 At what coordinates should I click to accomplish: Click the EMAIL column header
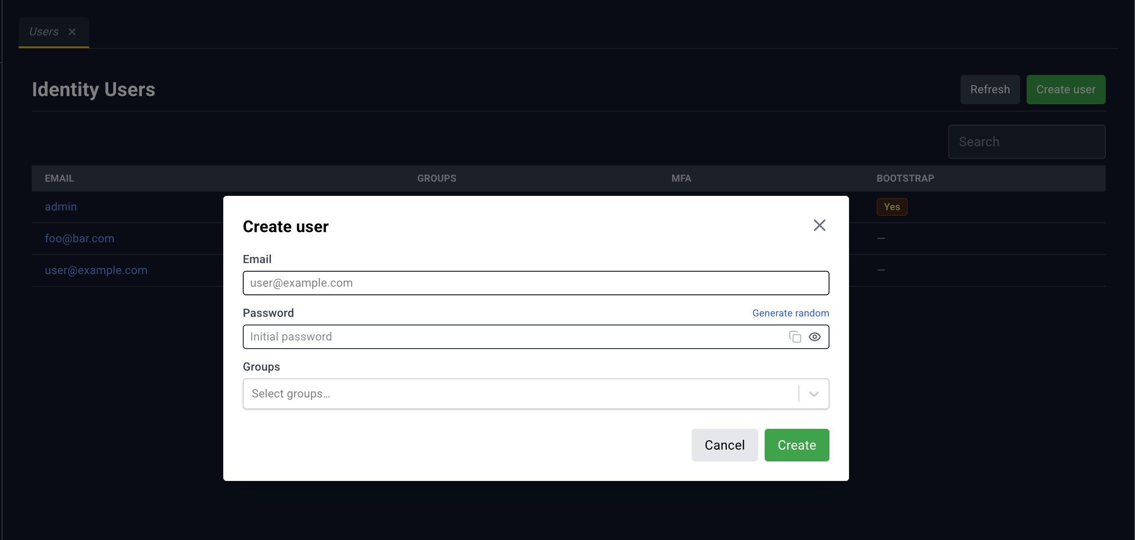point(59,178)
